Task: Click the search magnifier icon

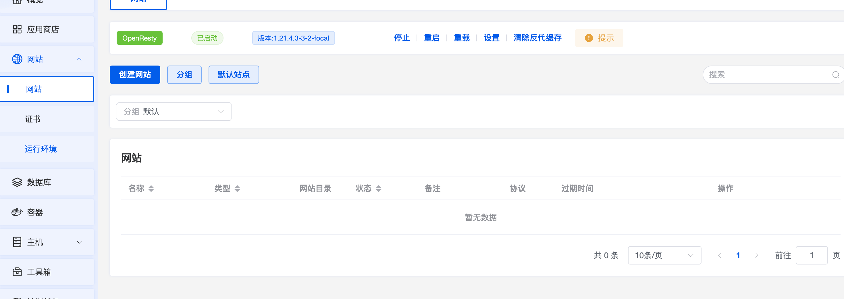Action: point(836,75)
